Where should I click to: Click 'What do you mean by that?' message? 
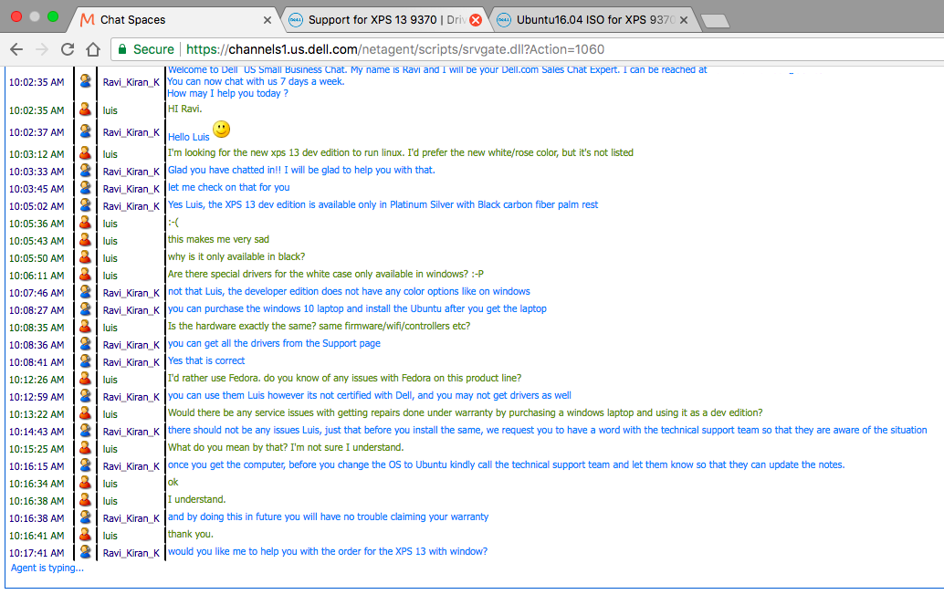pos(286,447)
